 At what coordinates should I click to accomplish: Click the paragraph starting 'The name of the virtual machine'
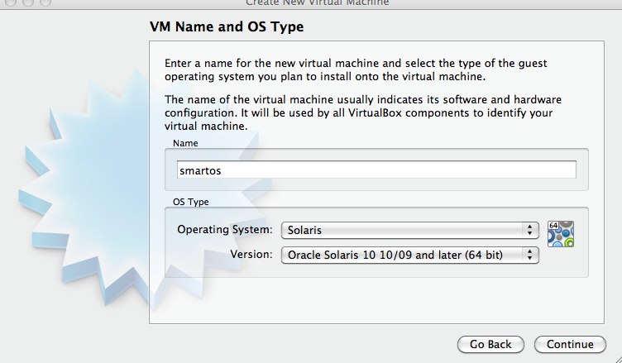click(x=363, y=112)
